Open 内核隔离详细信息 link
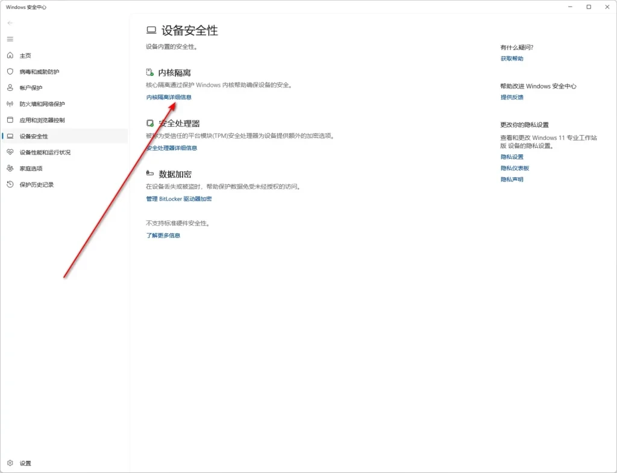This screenshot has height=473, width=617. point(169,97)
